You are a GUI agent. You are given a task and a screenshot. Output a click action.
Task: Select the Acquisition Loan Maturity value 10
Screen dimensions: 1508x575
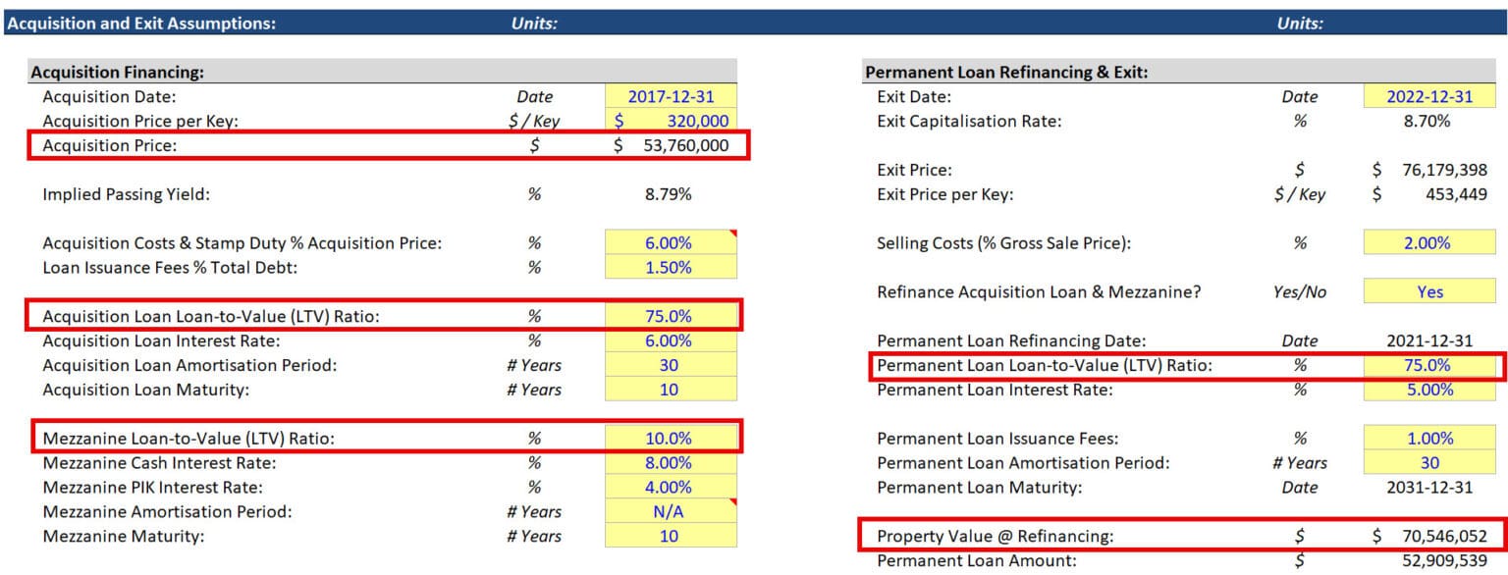(671, 389)
